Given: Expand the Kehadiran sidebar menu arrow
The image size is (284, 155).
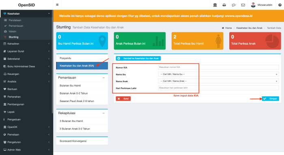Looking at the screenshot, I should (x=49, y=44).
